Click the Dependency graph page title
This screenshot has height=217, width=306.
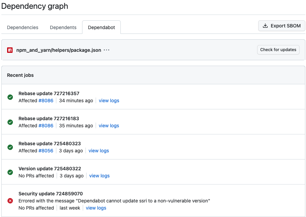pos(35,6)
